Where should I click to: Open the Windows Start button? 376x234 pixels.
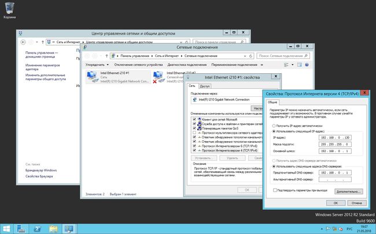[6, 229]
